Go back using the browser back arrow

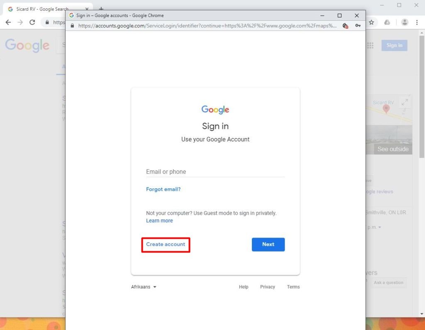pos(8,22)
